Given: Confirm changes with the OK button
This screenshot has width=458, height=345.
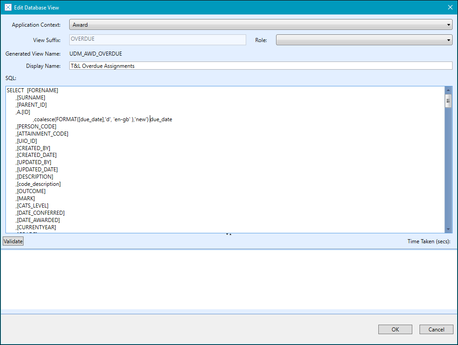Looking at the screenshot, I should click(x=395, y=329).
